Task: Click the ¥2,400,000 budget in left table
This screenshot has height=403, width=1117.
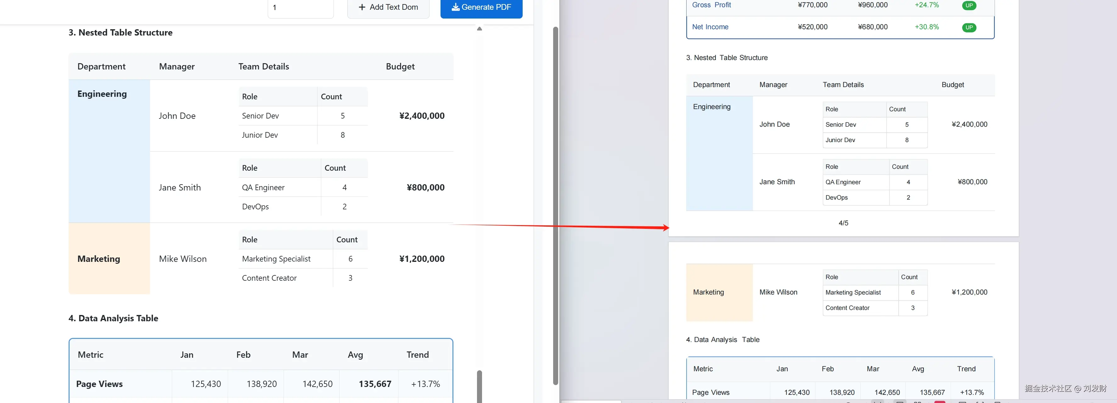Action: tap(422, 116)
